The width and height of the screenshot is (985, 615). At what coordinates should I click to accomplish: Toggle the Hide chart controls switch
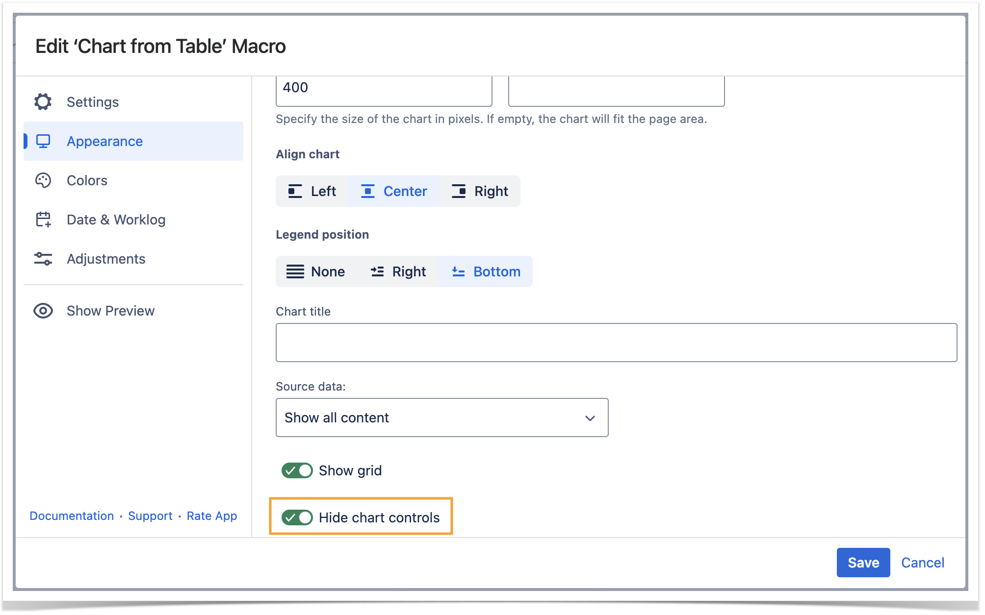point(297,517)
